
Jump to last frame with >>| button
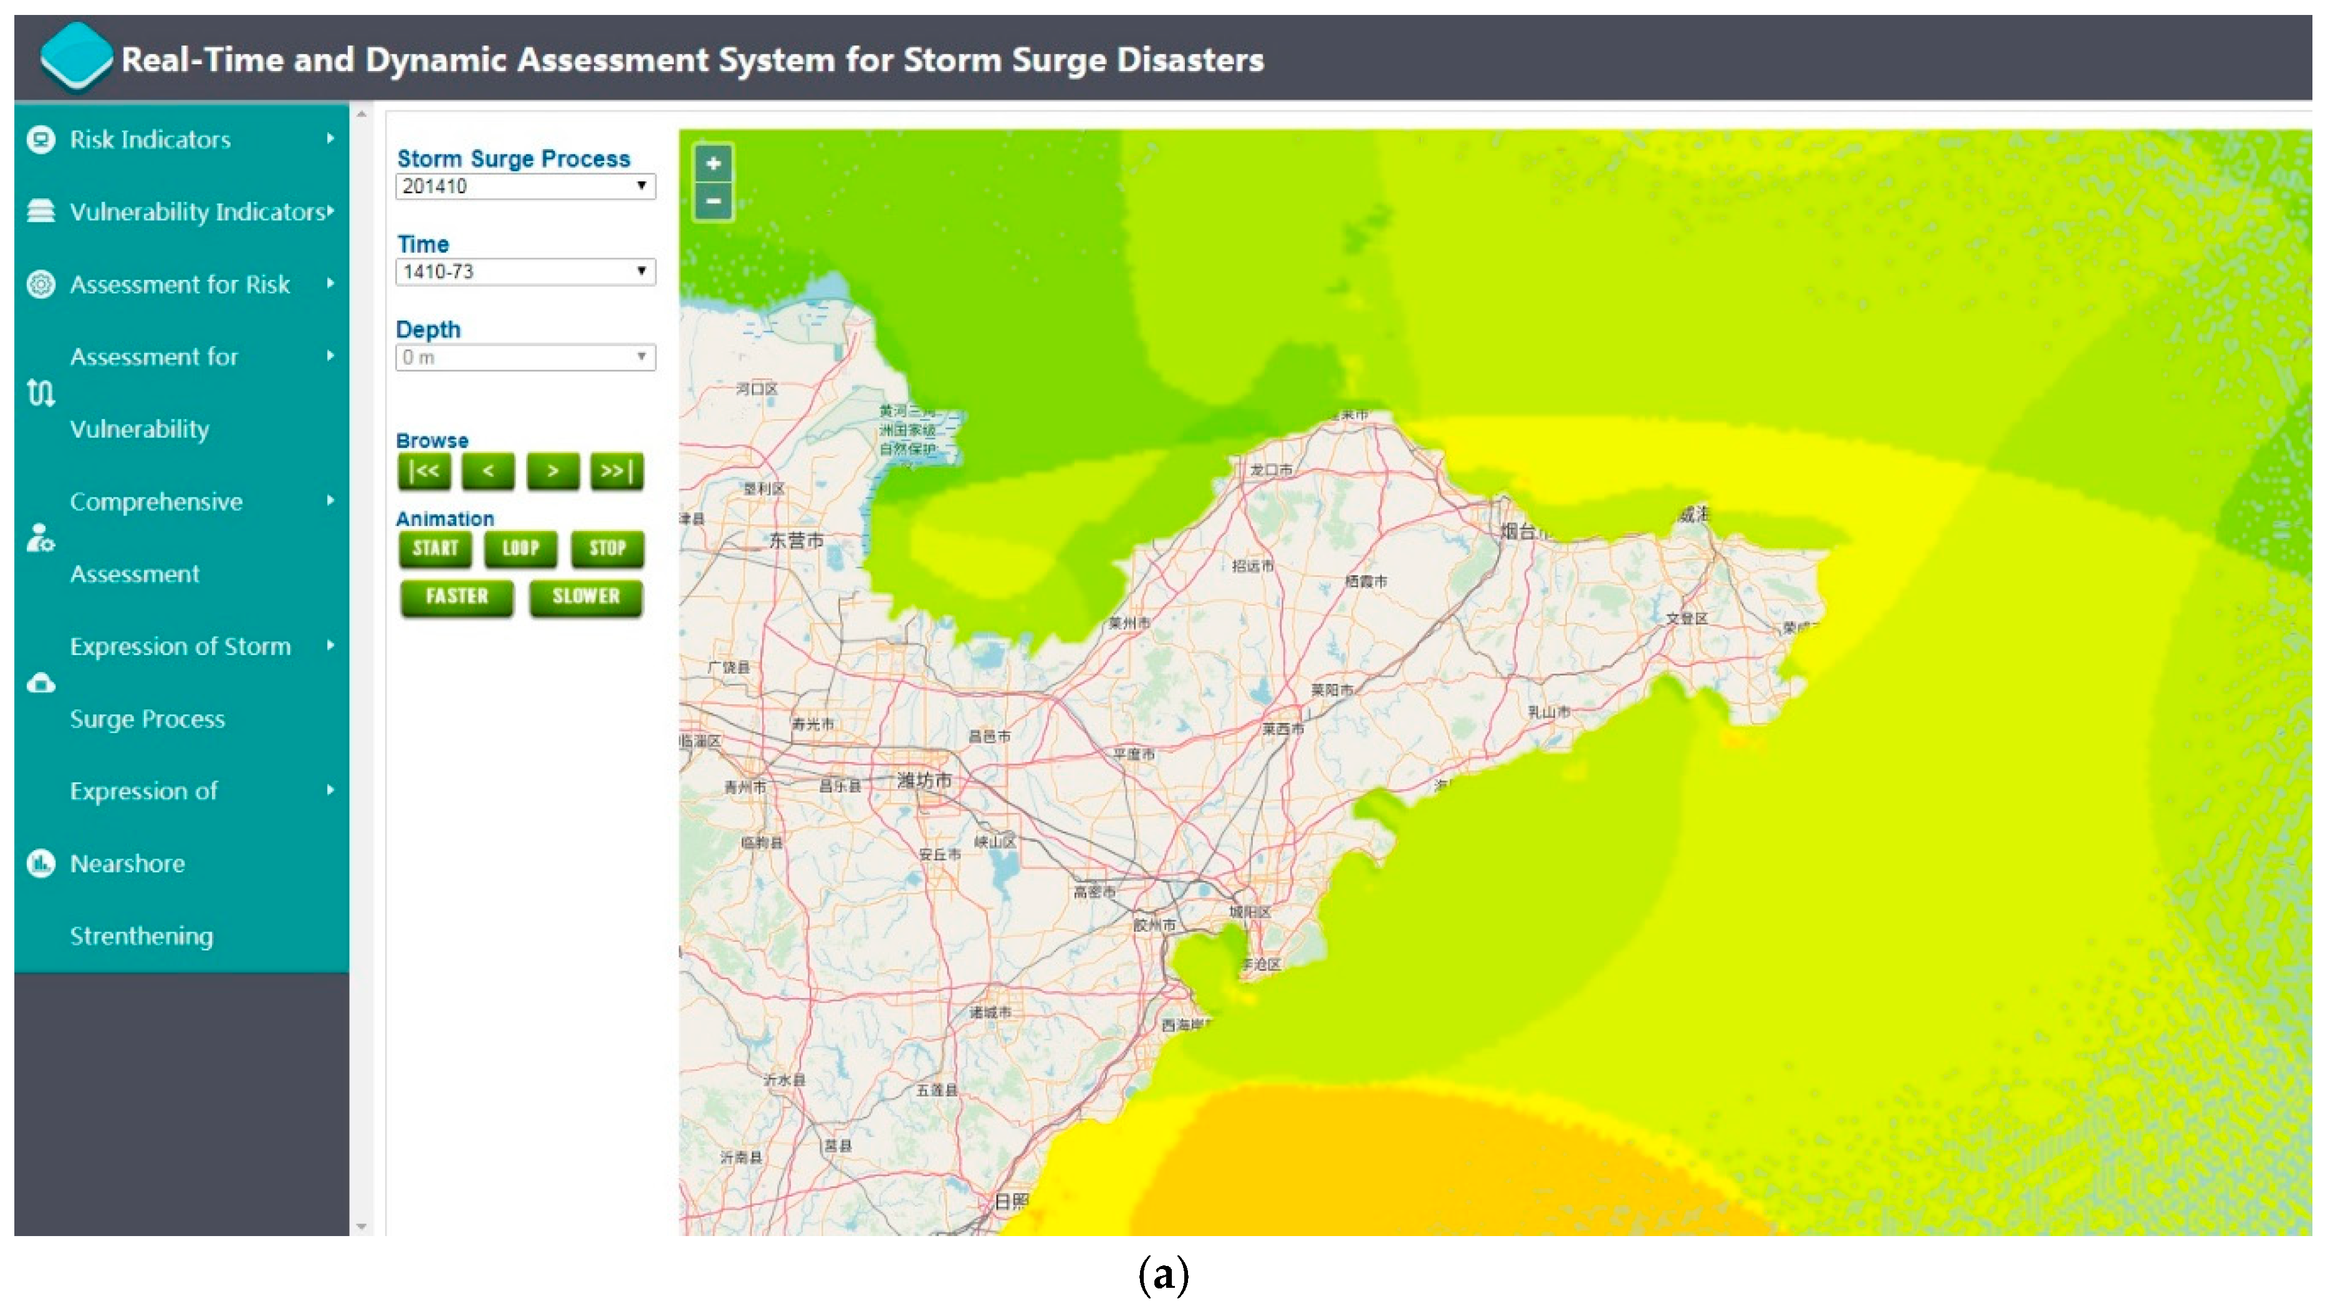click(617, 471)
